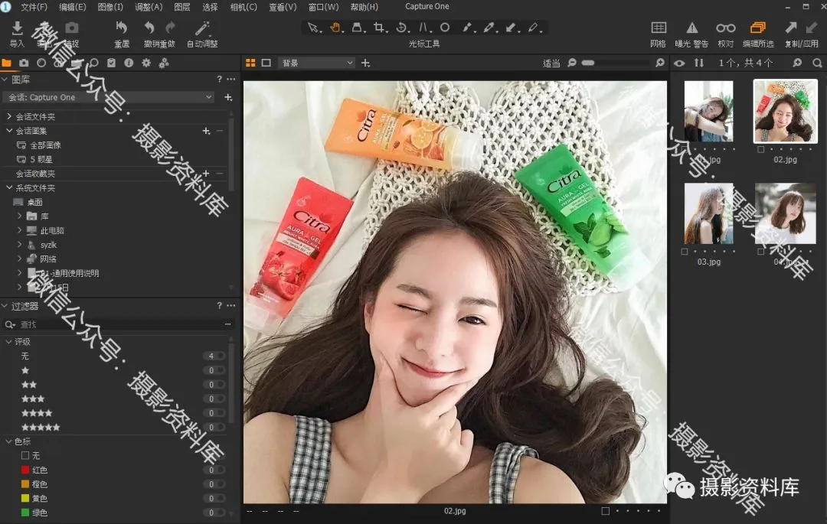The height and width of the screenshot is (524, 827).
Task: Expand the 会话文件夹 section
Action: pyautogui.click(x=9, y=117)
